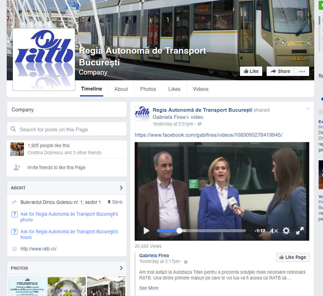Open the Likes tab
This screenshot has height=296, width=323.
coord(174,89)
